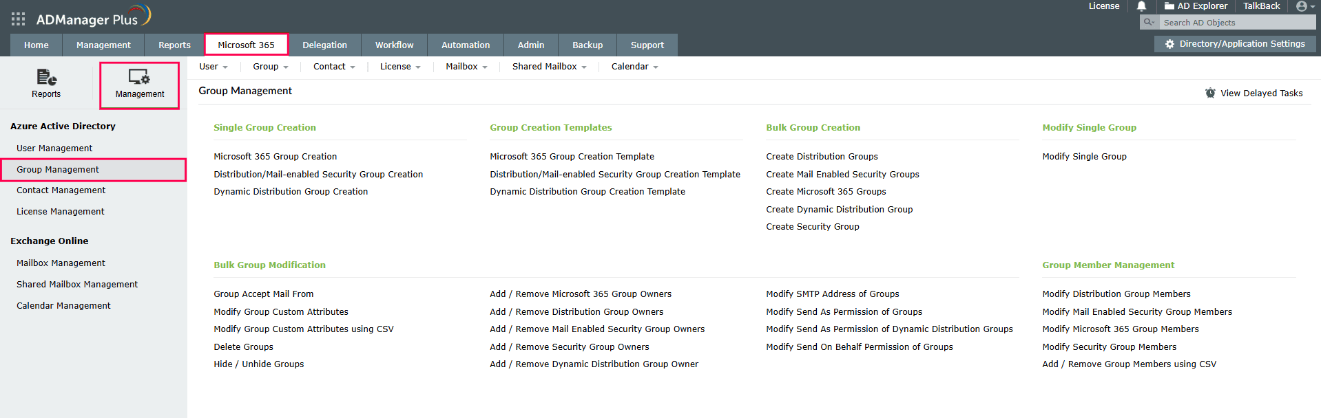Click Create Distribution Groups
Image resolution: width=1321 pixels, height=418 pixels.
(x=822, y=157)
